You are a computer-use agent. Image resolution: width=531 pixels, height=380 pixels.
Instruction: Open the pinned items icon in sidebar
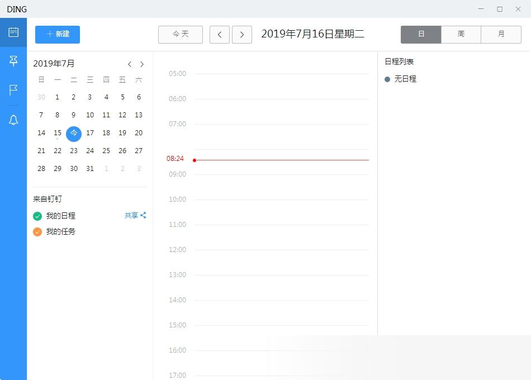tap(13, 61)
